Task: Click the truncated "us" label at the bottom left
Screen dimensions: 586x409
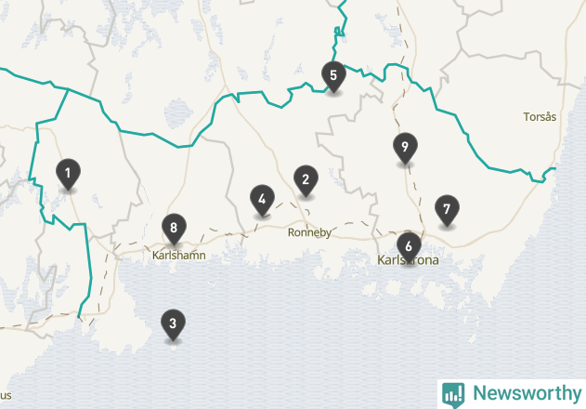Action: 6,396
